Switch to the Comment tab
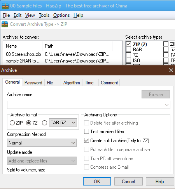Image resolution: width=175 pixels, height=189 pixels. (109, 83)
